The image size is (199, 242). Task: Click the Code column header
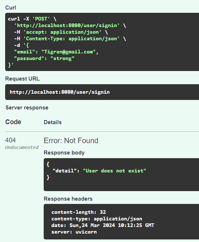(13, 122)
